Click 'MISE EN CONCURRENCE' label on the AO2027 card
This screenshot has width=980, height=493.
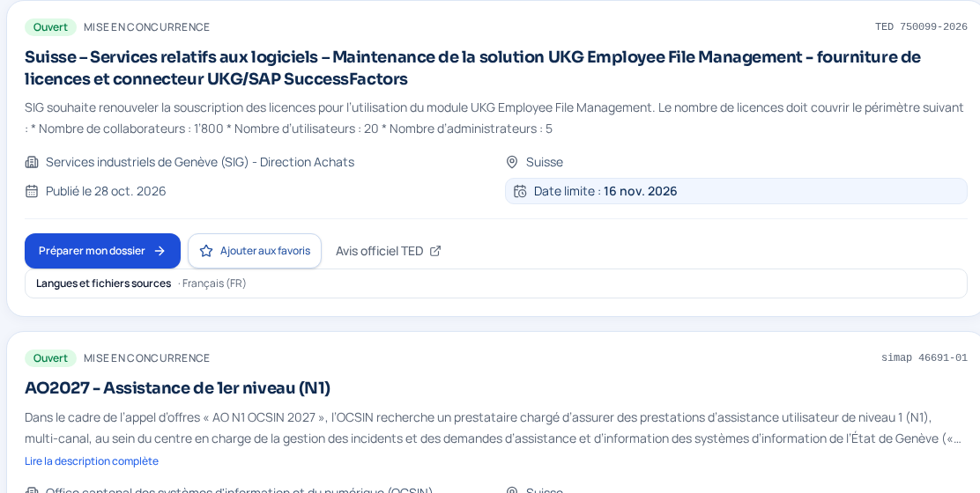click(x=147, y=358)
